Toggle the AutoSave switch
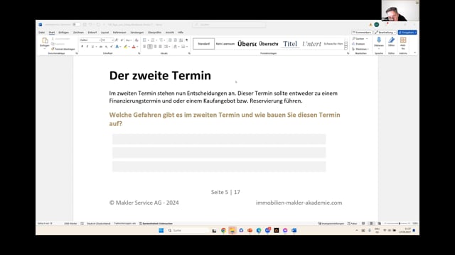The width and height of the screenshot is (455, 255). [x=76, y=25]
